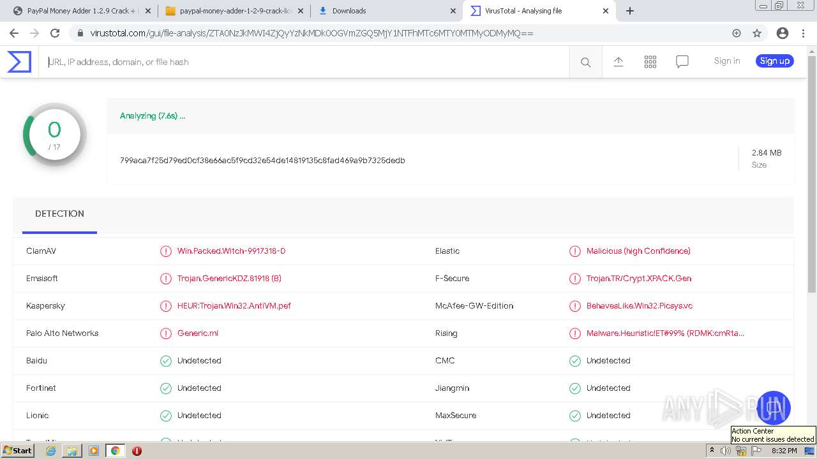
Task: Click Trojan.TR/Crypt.XPACK.Gen result
Action: coord(639,279)
